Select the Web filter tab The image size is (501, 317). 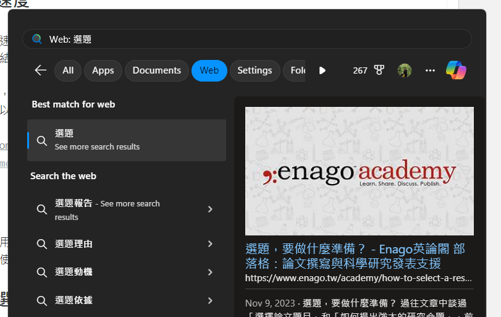click(209, 70)
